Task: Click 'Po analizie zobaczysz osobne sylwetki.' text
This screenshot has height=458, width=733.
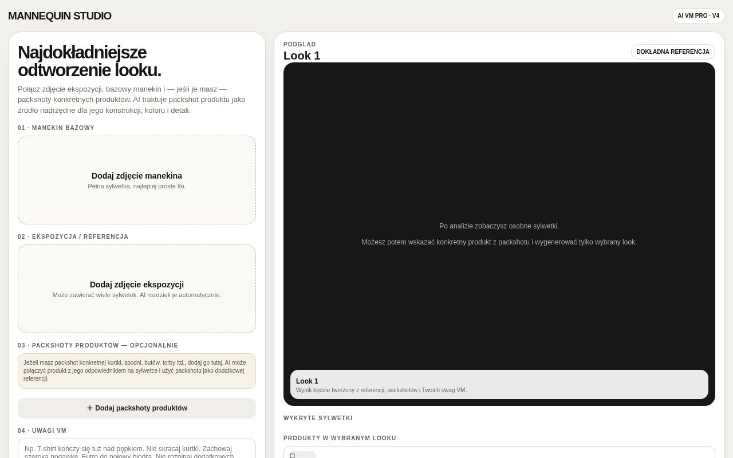Action: [x=499, y=226]
